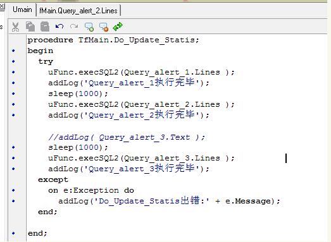Click the 'TfMain' class name in procedure header
Image resolution: width=331 pixels, height=242 pixels.
pos(94,40)
